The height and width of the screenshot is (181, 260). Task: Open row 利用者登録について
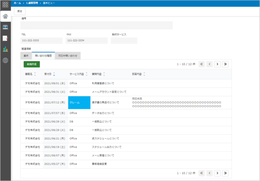pos(126,84)
